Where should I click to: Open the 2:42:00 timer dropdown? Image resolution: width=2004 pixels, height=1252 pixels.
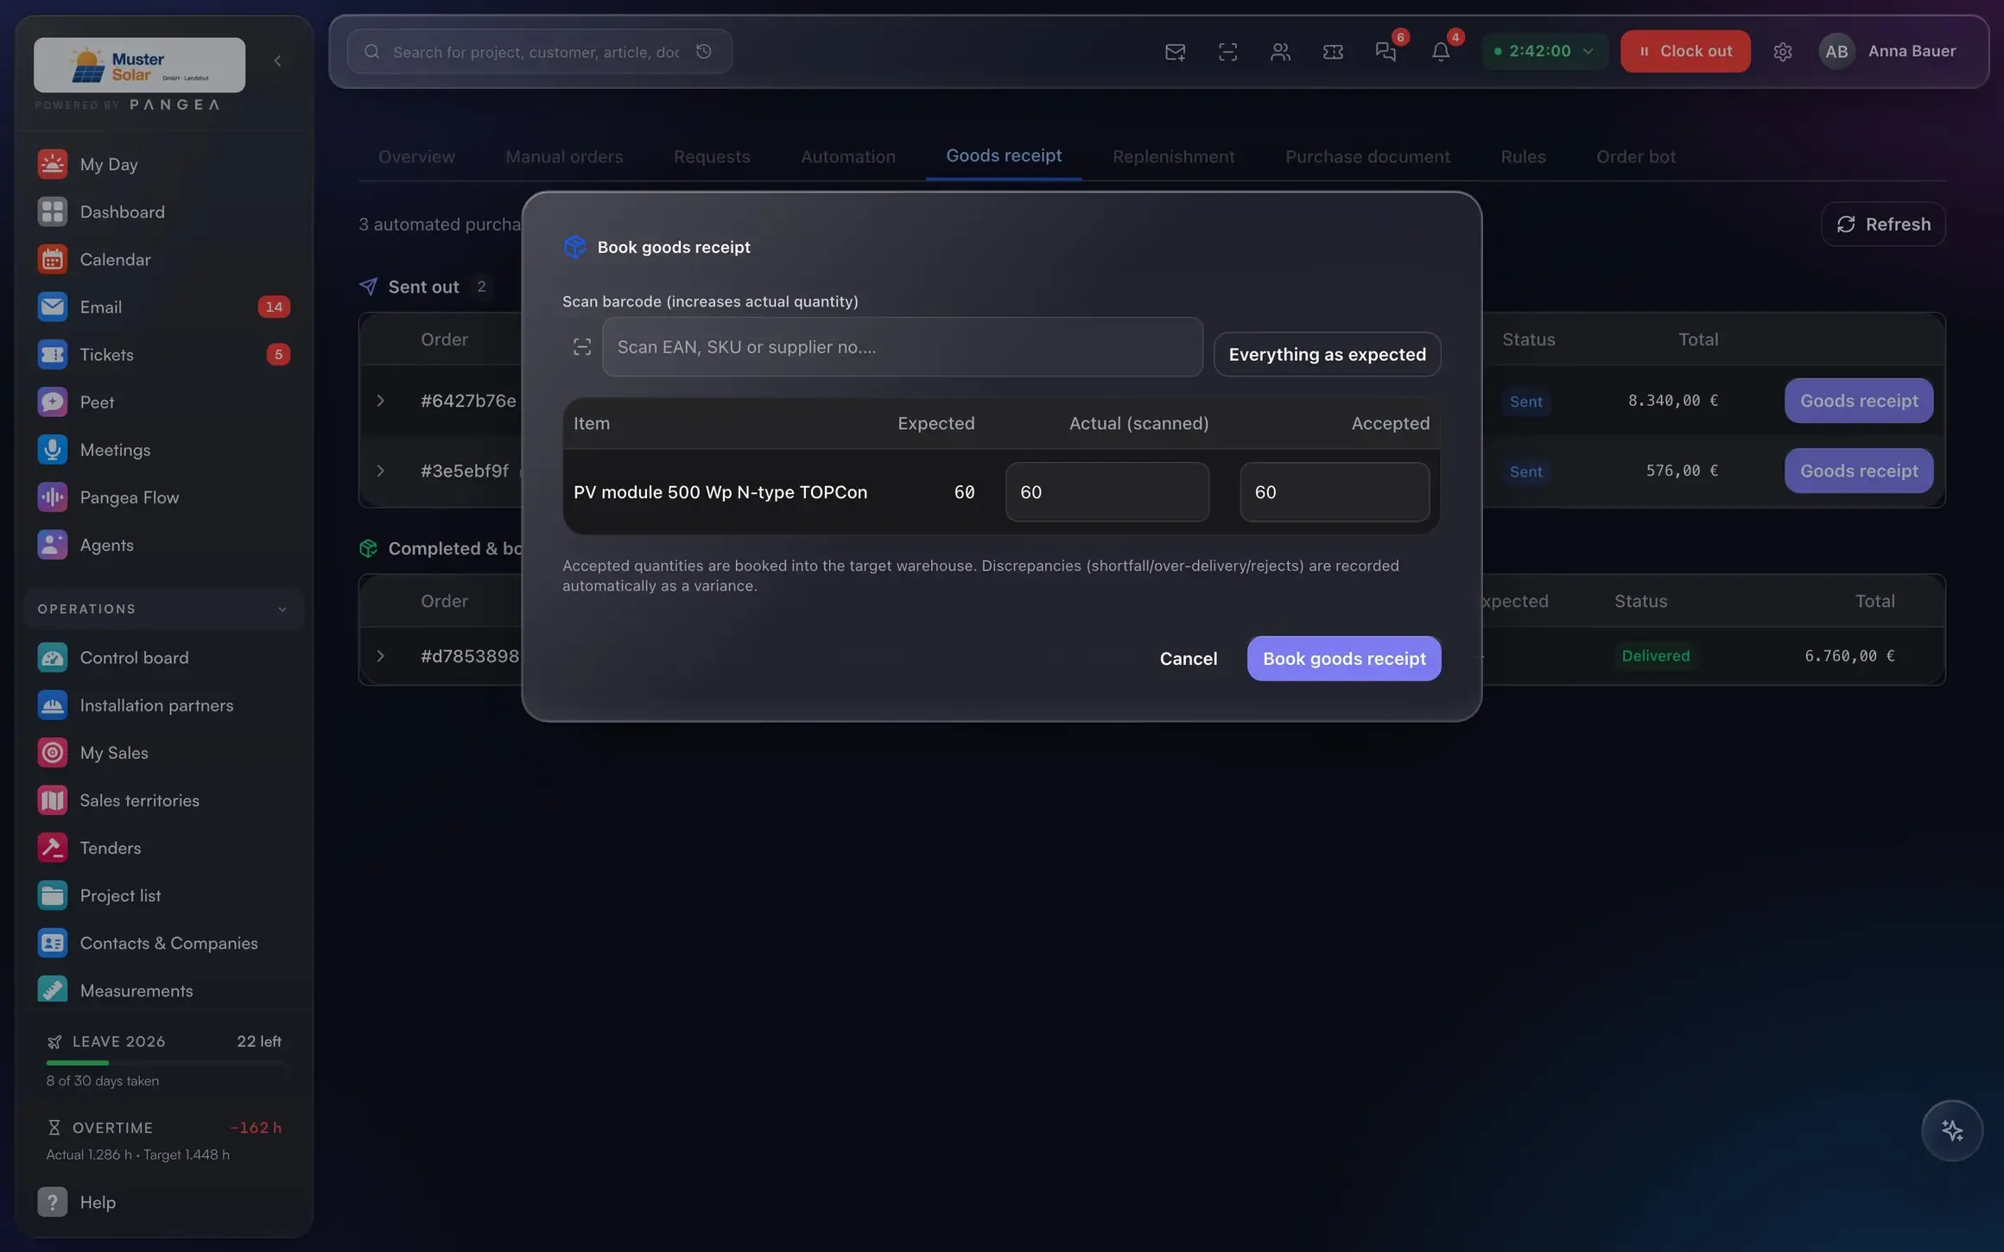point(1544,51)
